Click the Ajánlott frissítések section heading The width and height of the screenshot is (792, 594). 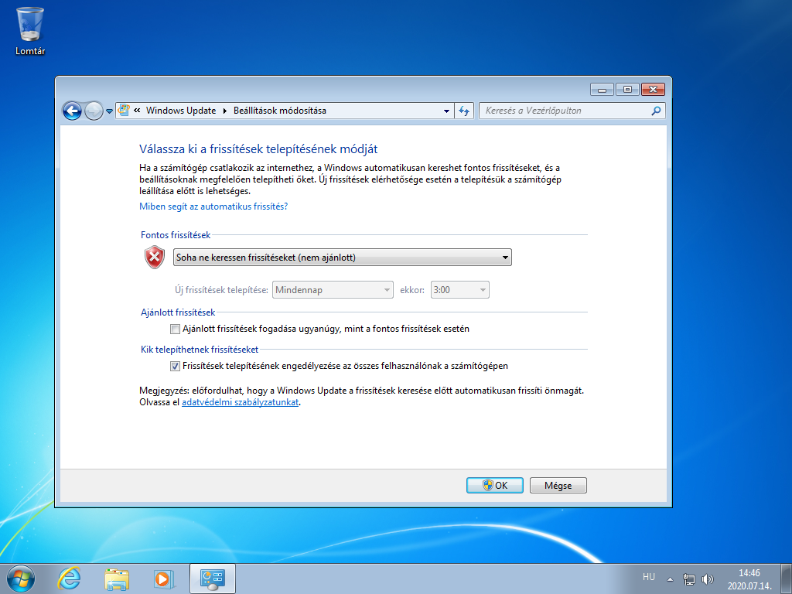(178, 312)
